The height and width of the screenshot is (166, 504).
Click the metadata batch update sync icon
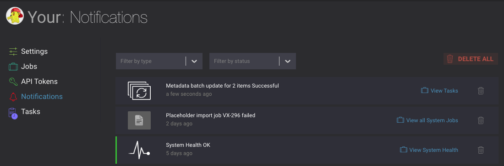pyautogui.click(x=139, y=91)
